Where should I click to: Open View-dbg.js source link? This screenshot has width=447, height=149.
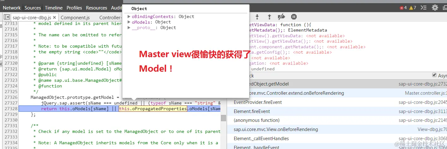pos(432,129)
